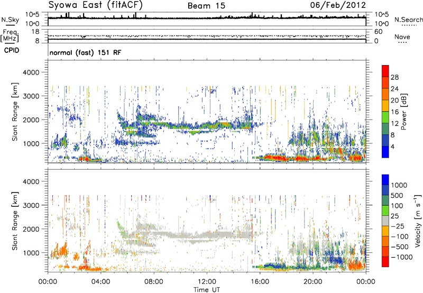
Task: Click the "Power [dB]" color bar title
Action: point(404,112)
